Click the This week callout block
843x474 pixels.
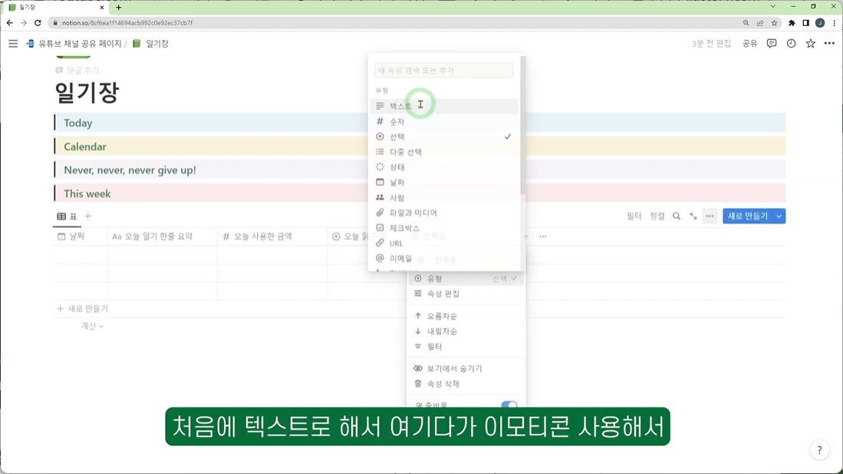point(420,193)
